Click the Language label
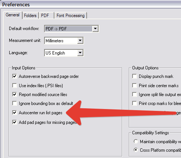Screen dimensions: 181x158 tap(18, 53)
